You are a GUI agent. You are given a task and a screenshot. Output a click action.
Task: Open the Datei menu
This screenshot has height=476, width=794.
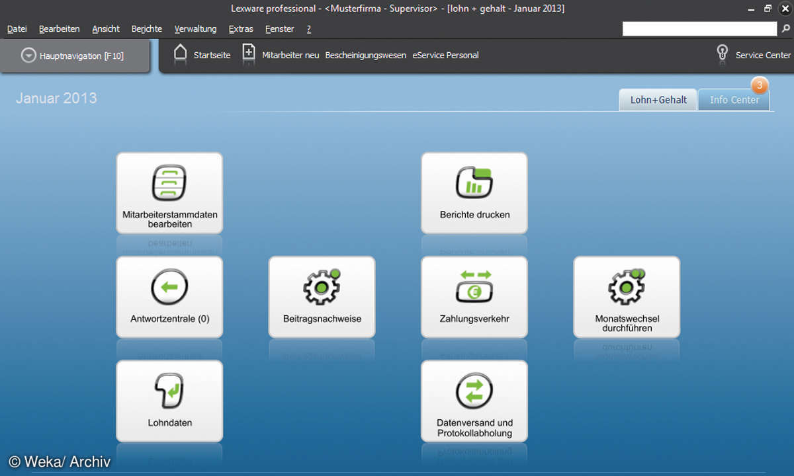(x=17, y=29)
